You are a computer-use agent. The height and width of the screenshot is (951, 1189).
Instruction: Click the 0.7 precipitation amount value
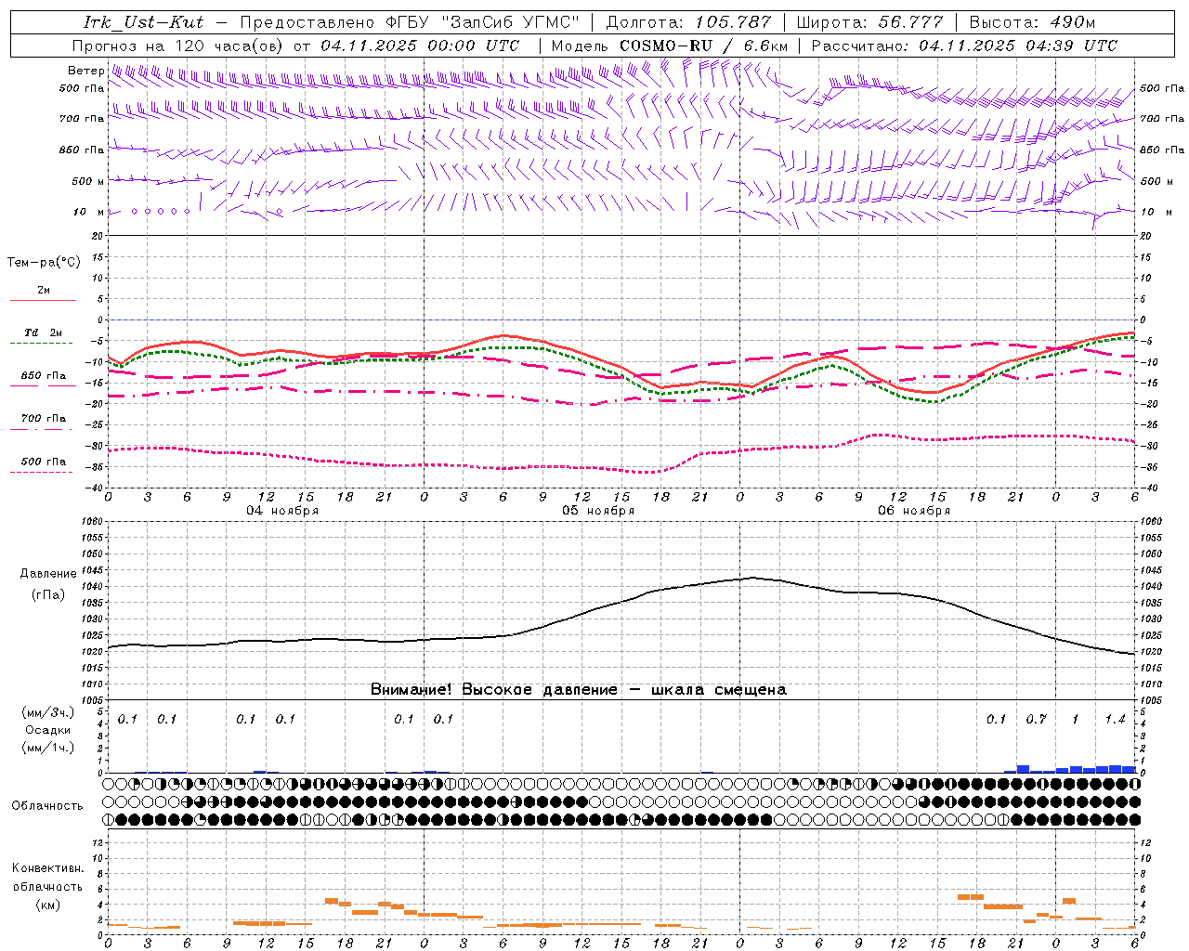(1036, 720)
